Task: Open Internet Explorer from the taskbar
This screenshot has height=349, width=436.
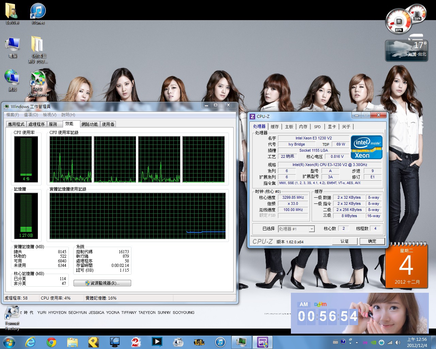Action: coord(31,342)
